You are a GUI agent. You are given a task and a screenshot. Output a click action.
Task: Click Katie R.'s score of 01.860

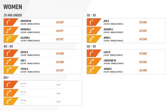point(60,53)
